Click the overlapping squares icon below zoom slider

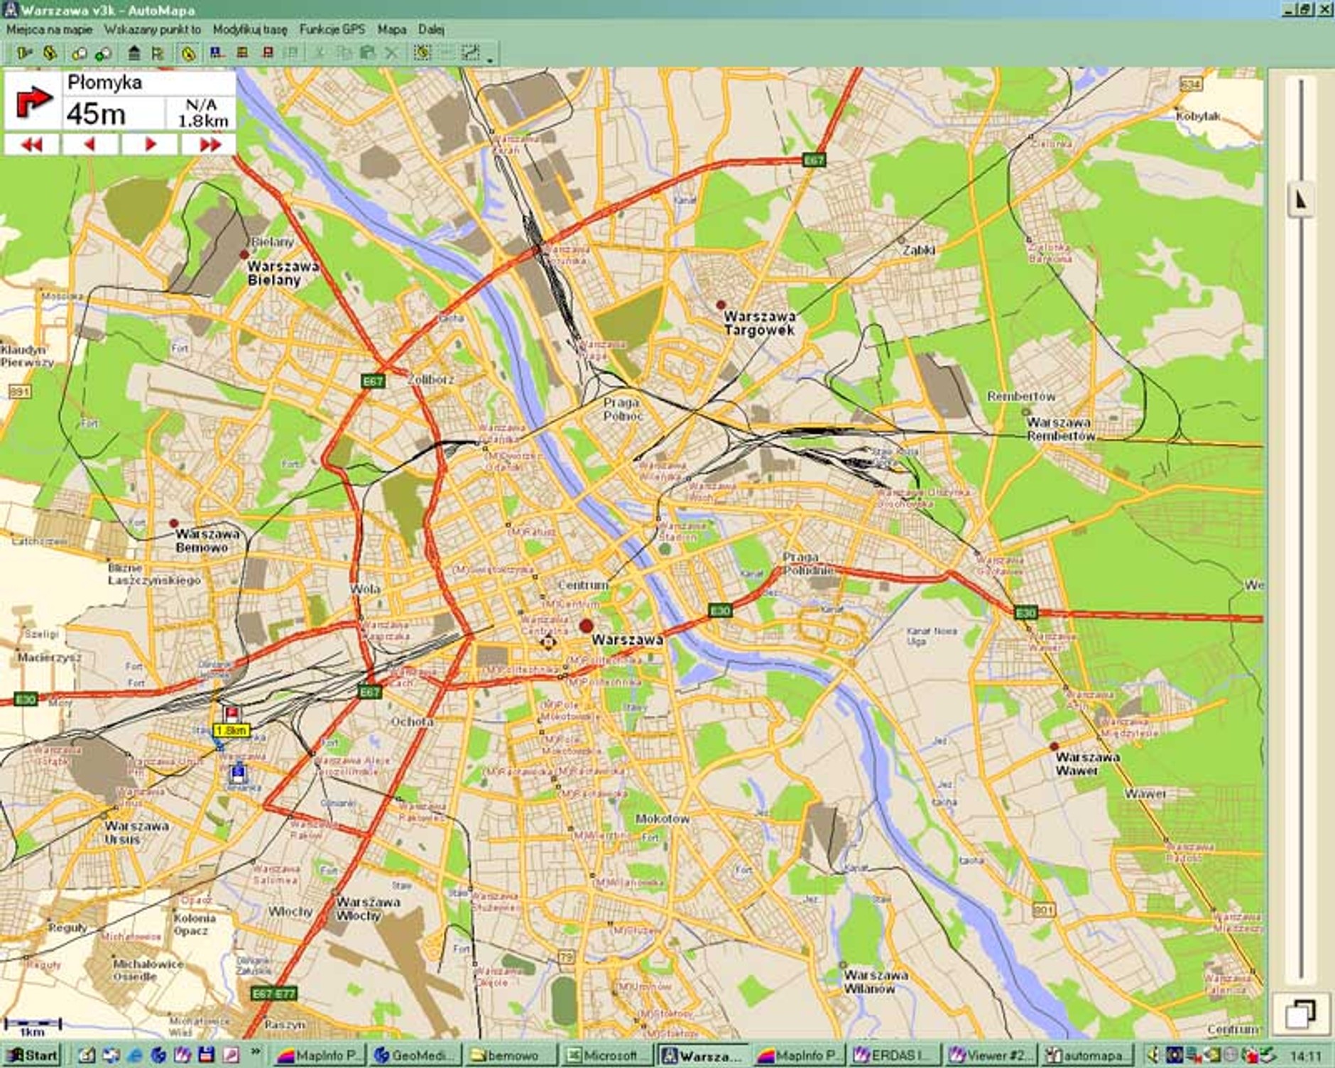(1300, 1013)
